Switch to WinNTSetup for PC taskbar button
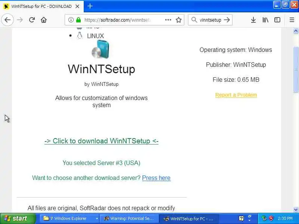The width and height of the screenshot is (299, 224). click(189, 218)
